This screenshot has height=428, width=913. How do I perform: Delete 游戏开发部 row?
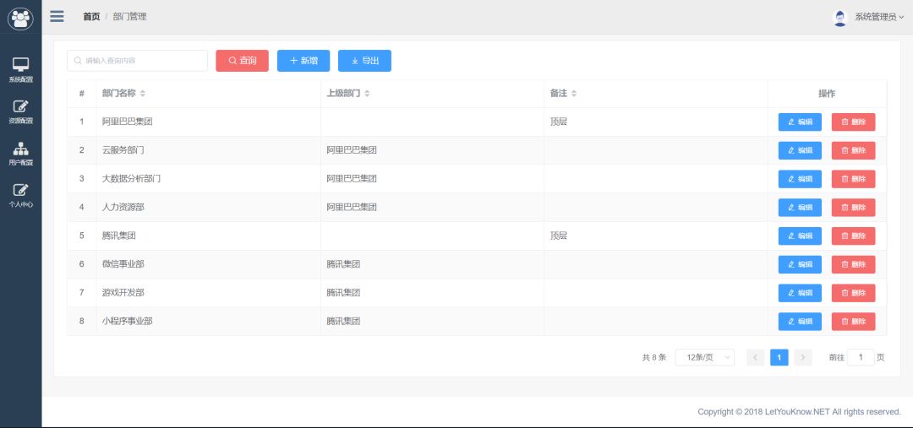click(853, 293)
